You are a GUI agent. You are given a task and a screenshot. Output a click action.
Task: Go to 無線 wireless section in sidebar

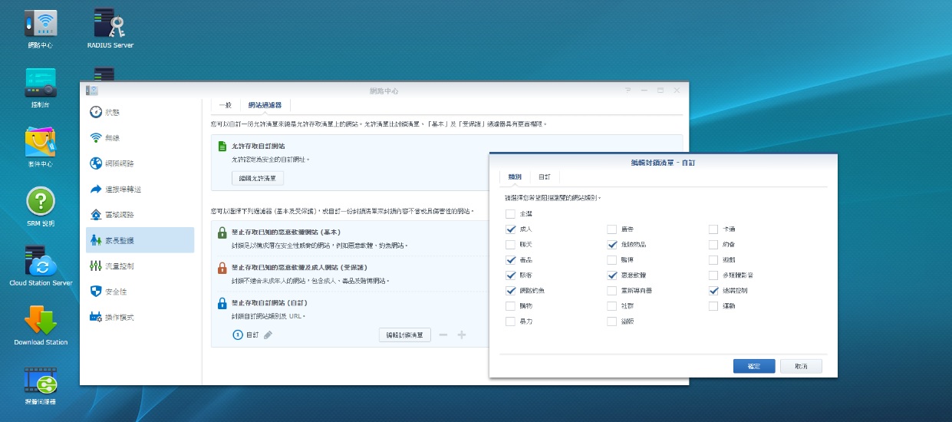(x=112, y=138)
